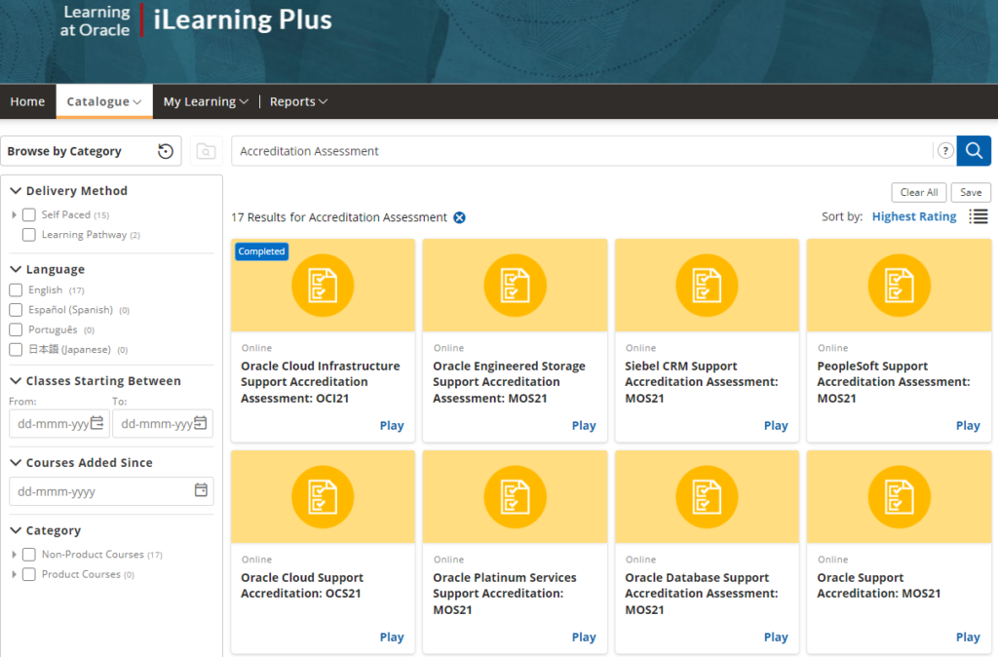The width and height of the screenshot is (998, 657).
Task: Click the Completed badge on first course
Action: [x=261, y=251]
